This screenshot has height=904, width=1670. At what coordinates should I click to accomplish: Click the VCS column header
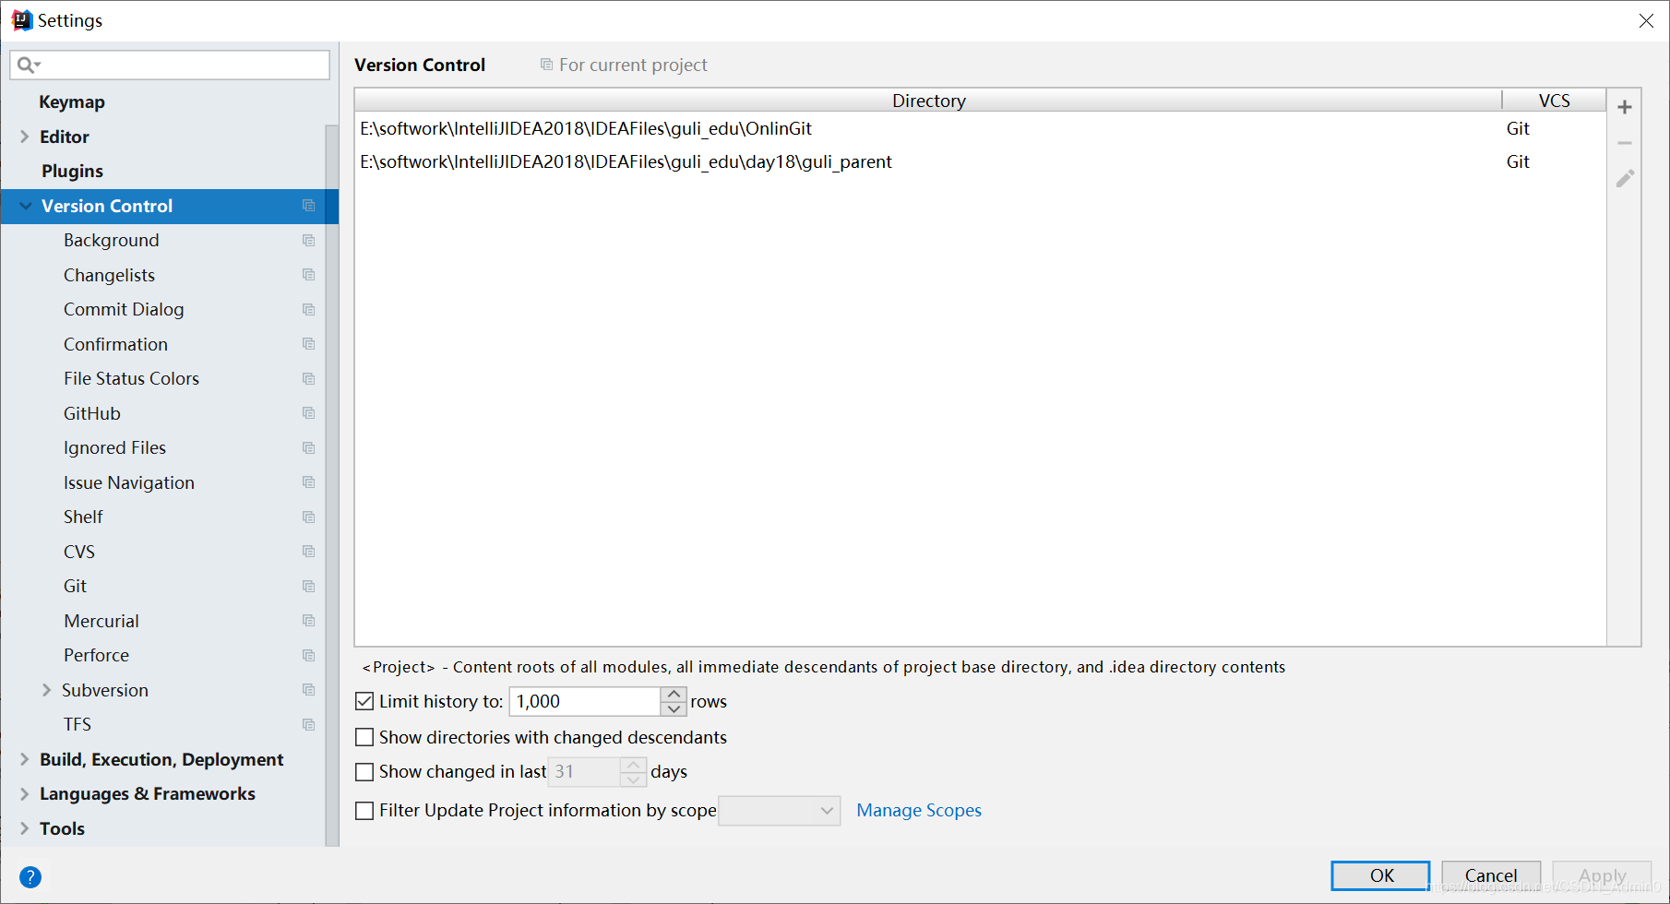pos(1554,101)
